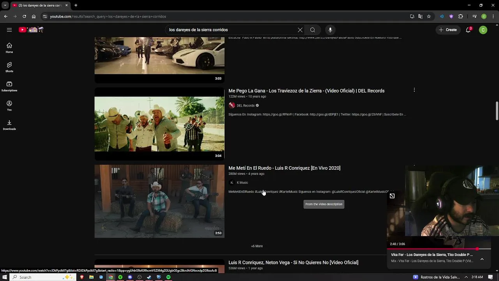Open File Explorer from the taskbar
Viewport: 499px width, 281px height.
tap(91, 277)
